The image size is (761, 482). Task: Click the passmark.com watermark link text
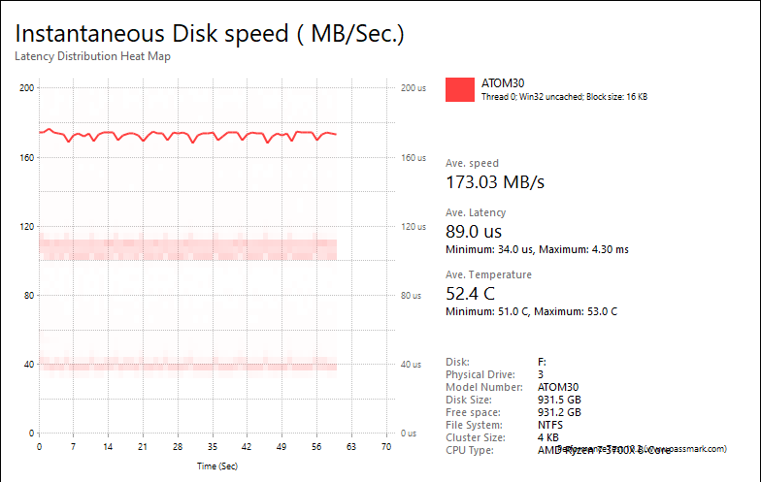[687, 448]
